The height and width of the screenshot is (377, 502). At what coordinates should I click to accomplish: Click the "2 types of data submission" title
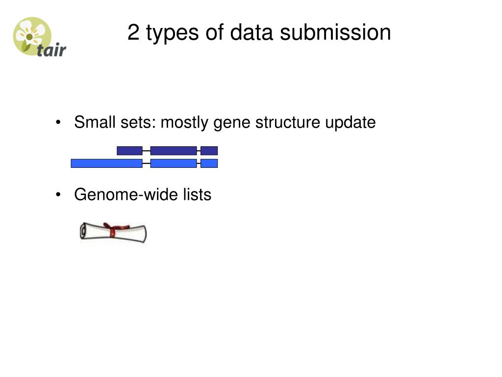259,33
